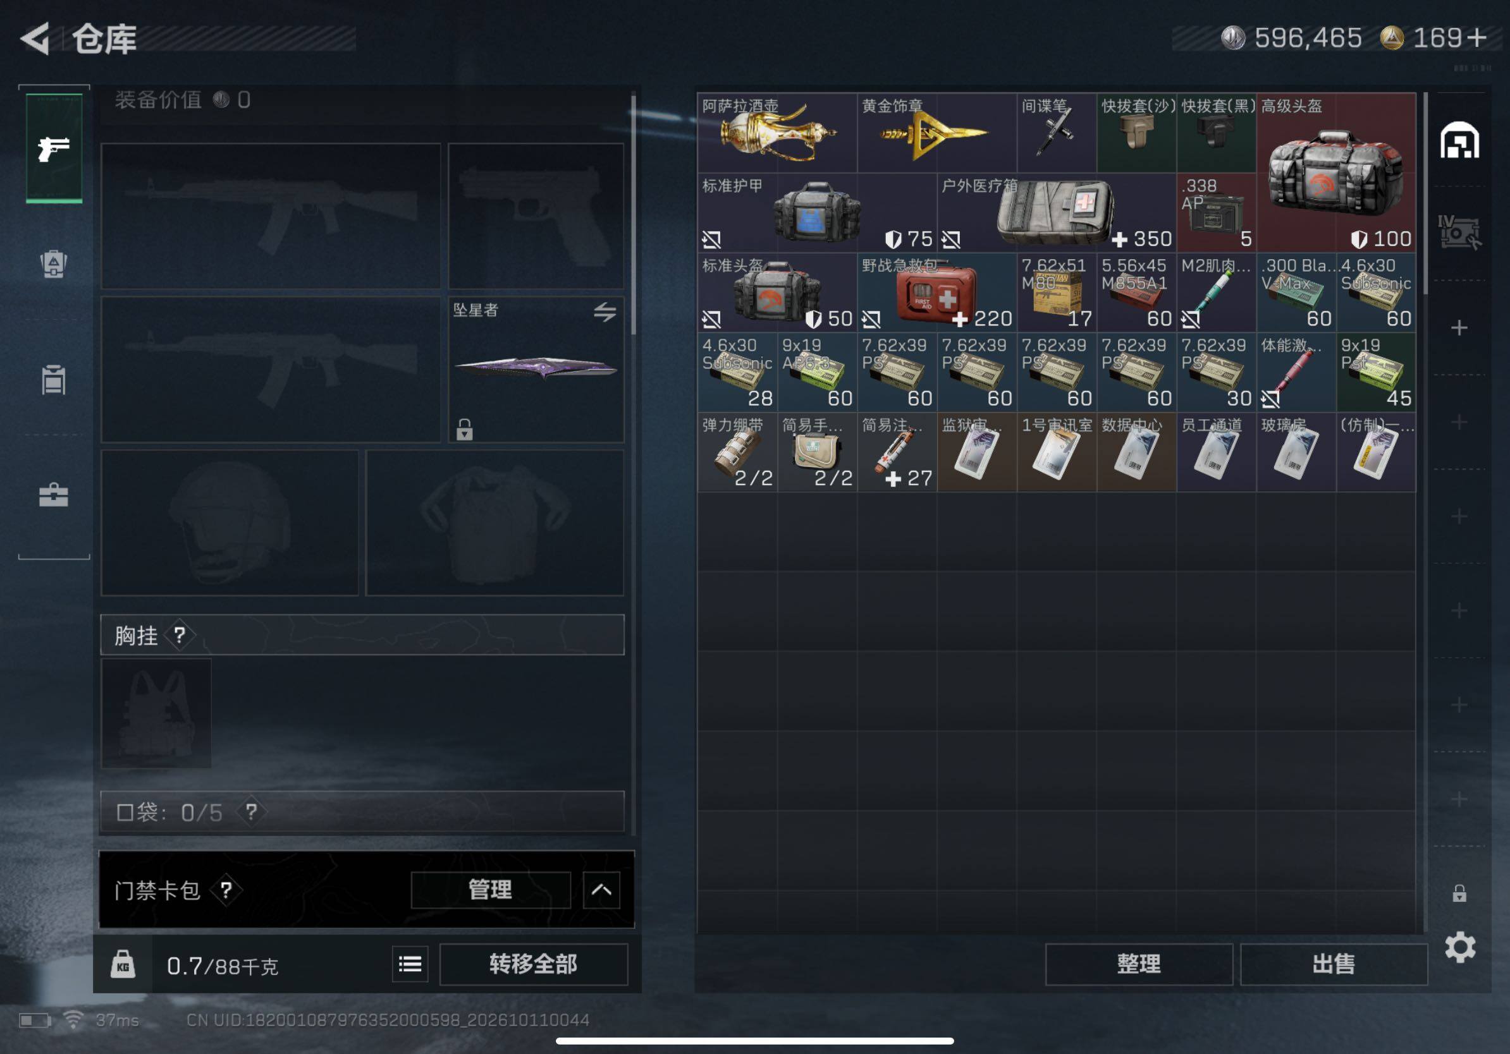Viewport: 1510px width, 1054px height.
Task: Select the 1号审讯室 keycard
Action: [1057, 451]
